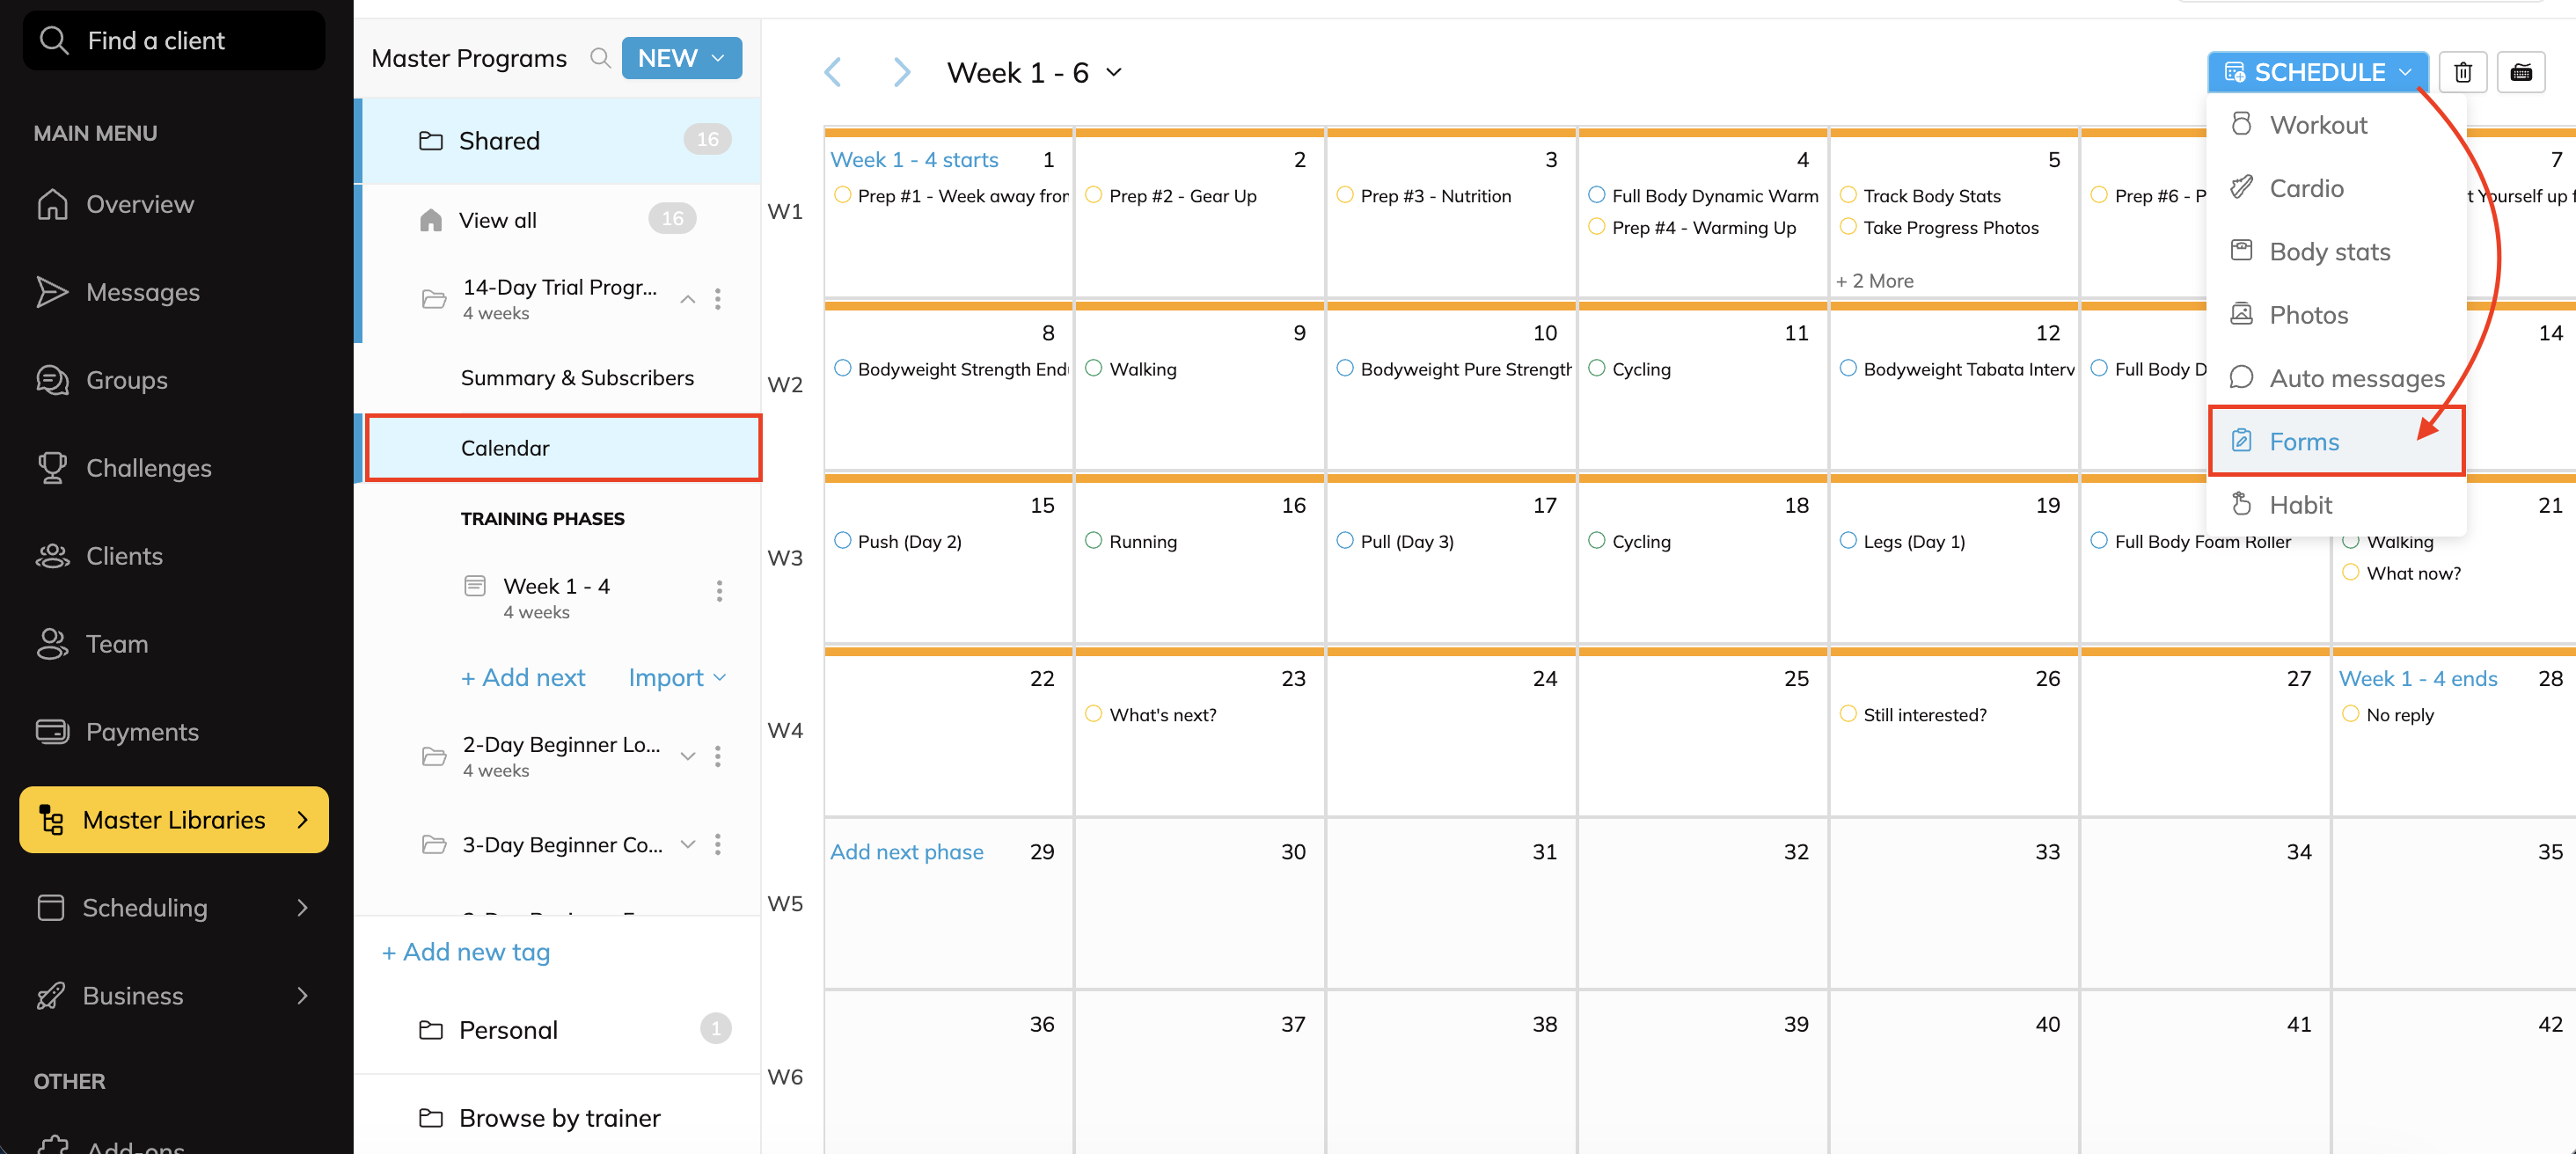The width and height of the screenshot is (2576, 1154).
Task: Click the View all home icon
Action: click(x=431, y=220)
